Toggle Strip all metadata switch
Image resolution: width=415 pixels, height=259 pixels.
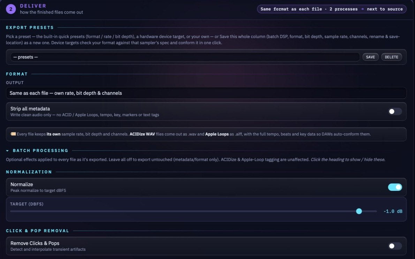[x=395, y=111]
